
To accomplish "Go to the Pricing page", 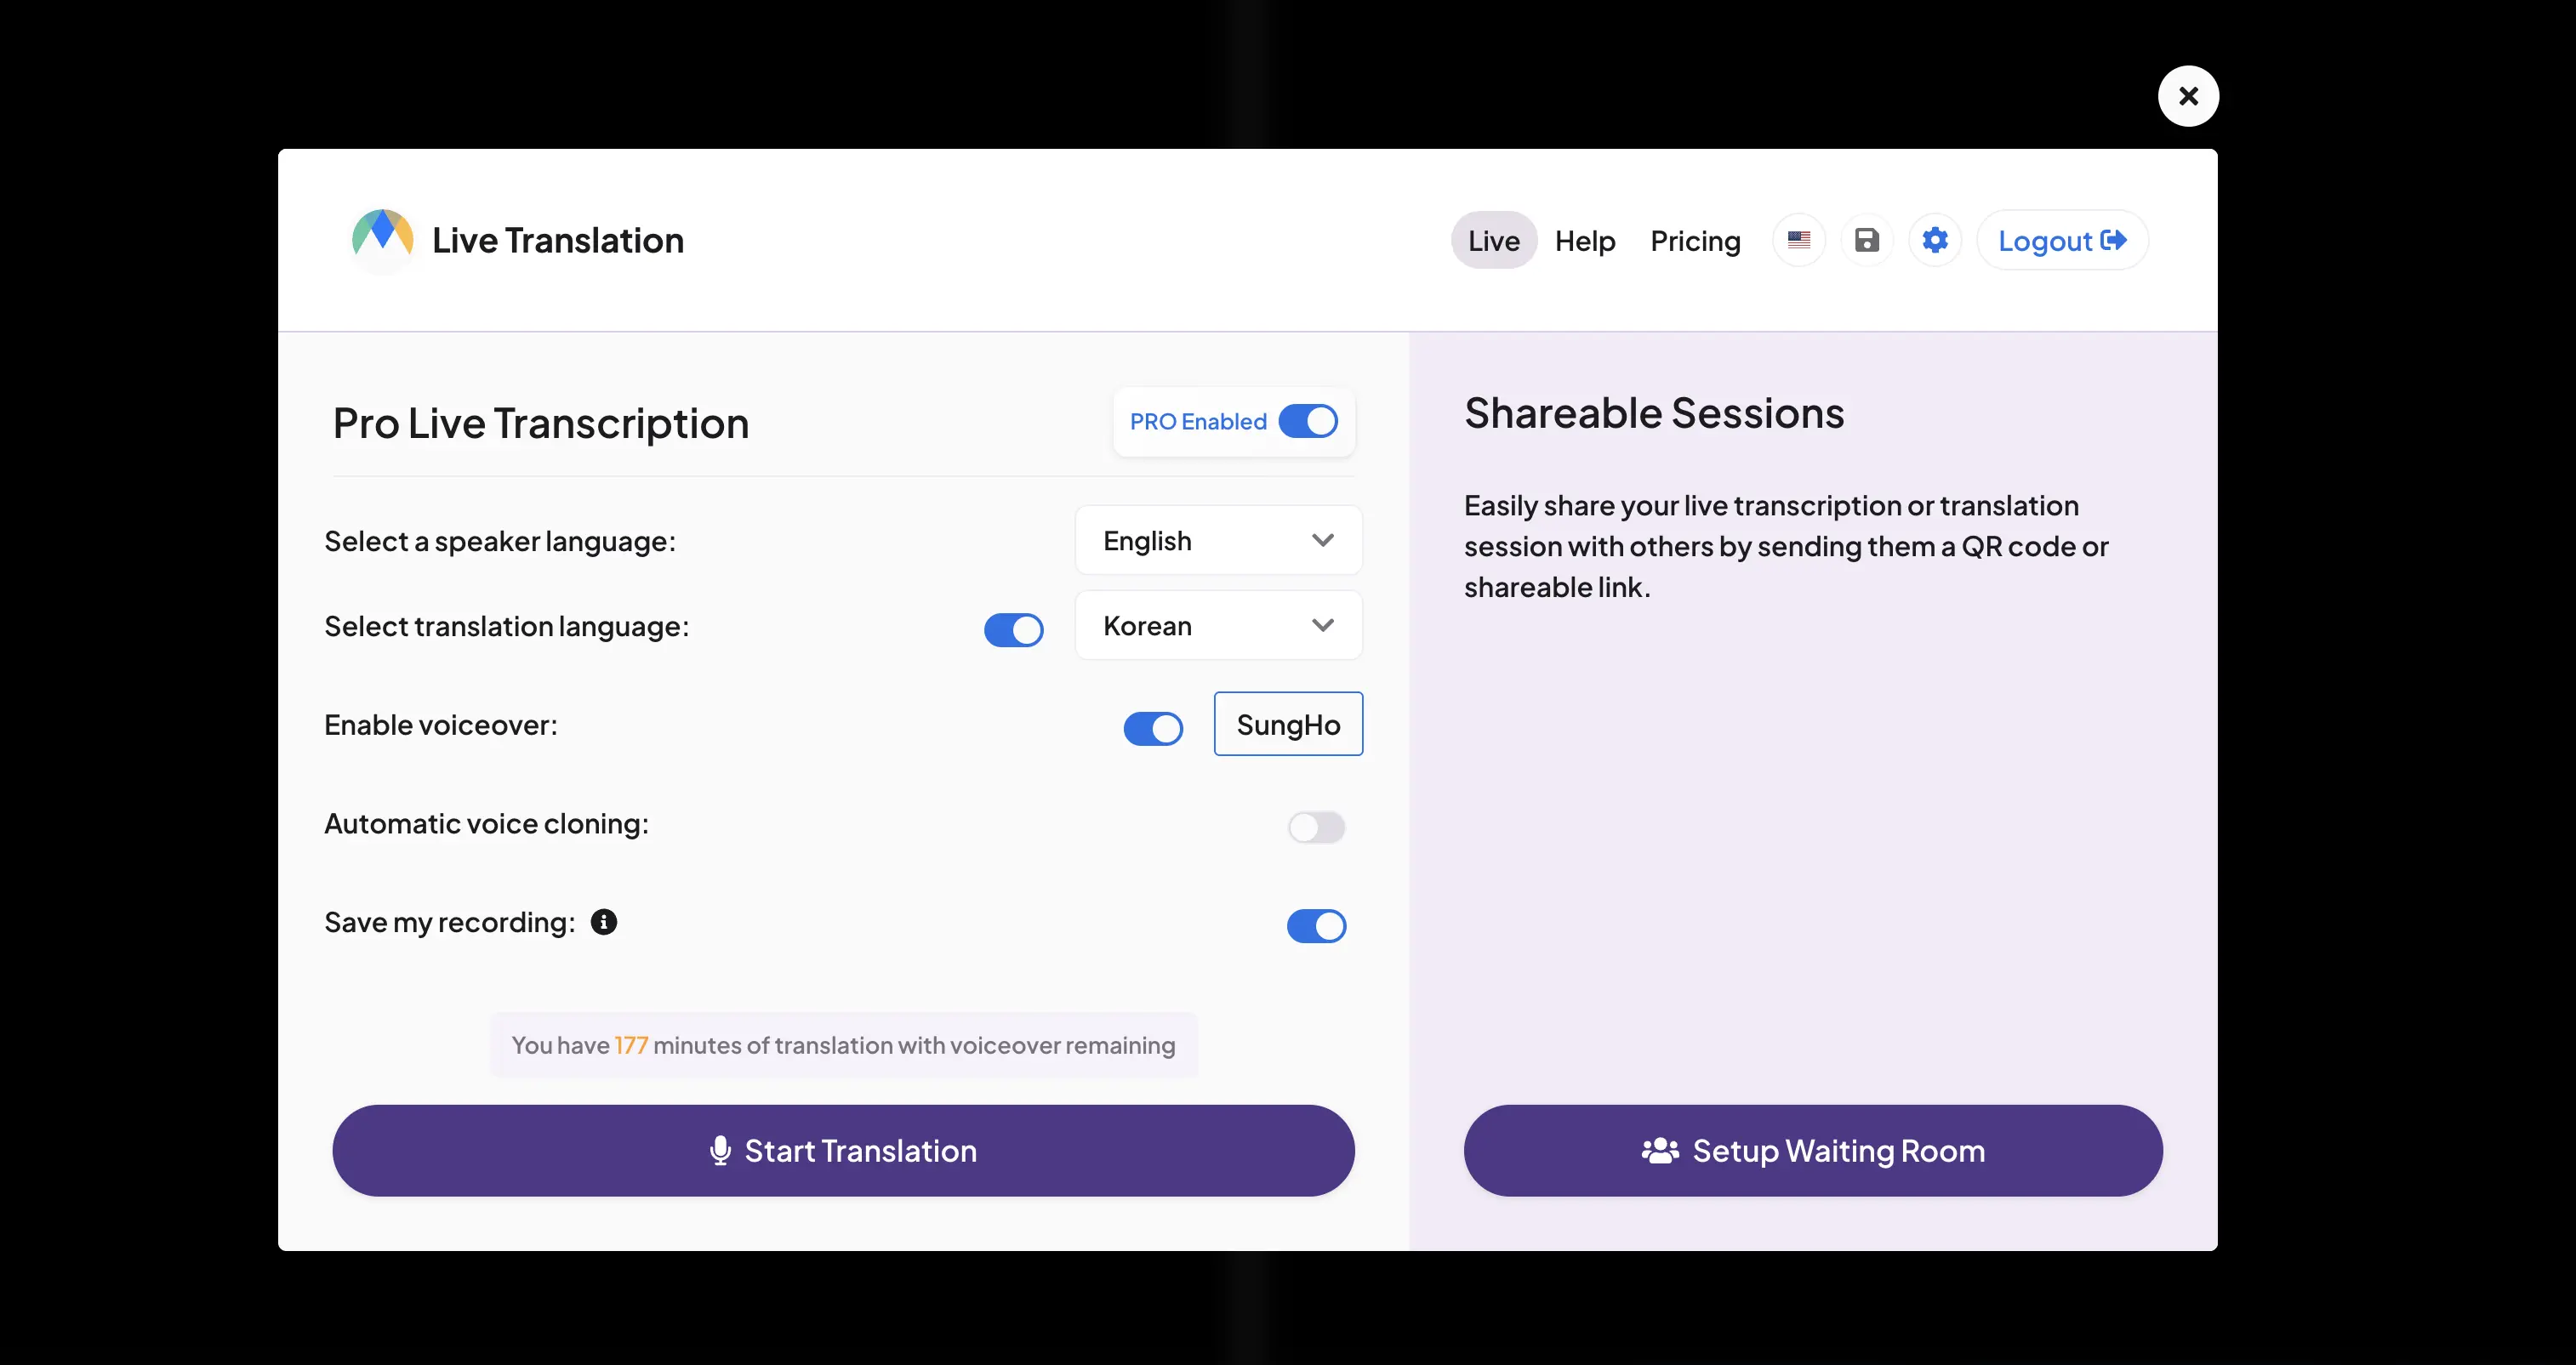I will point(1695,240).
